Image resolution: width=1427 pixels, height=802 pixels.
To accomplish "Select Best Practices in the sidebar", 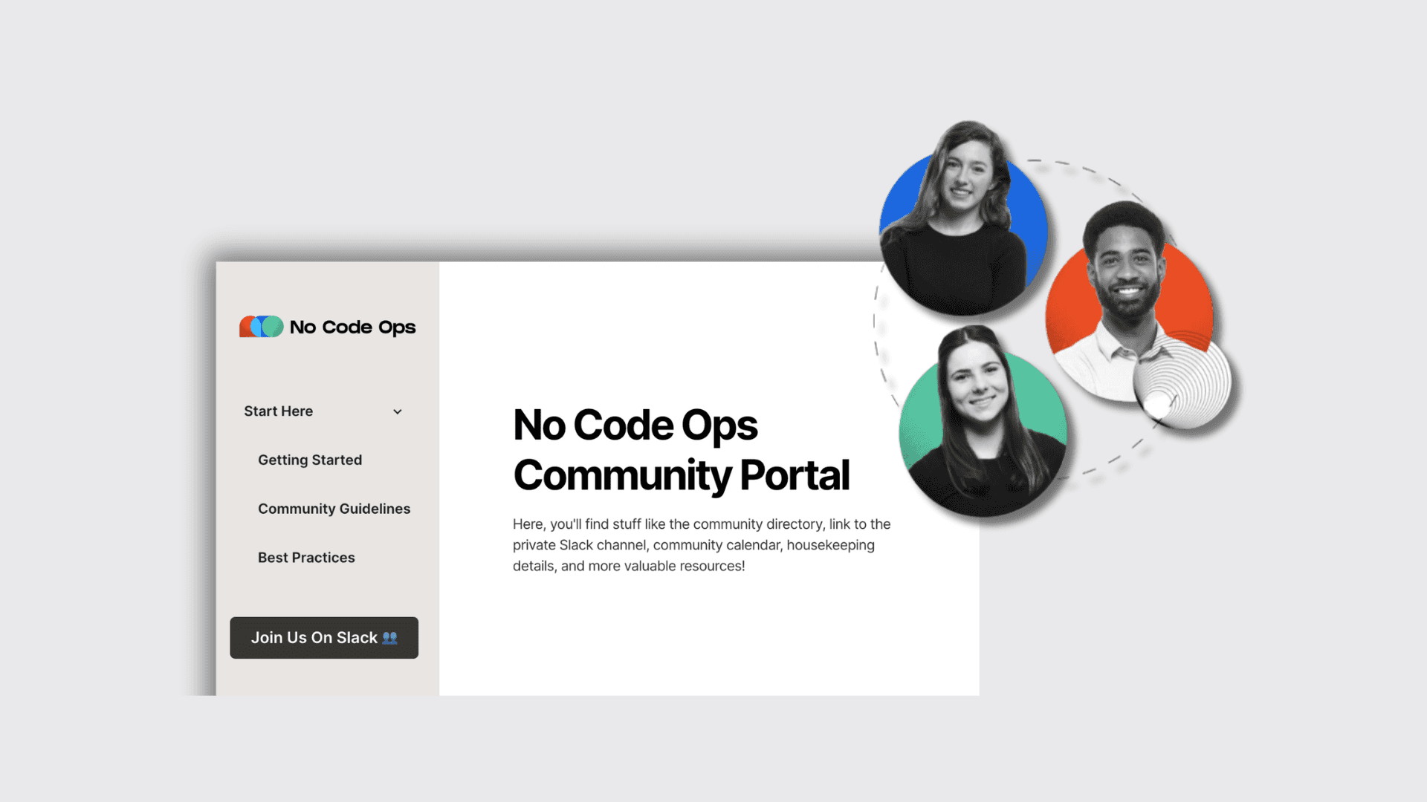I will click(x=306, y=558).
